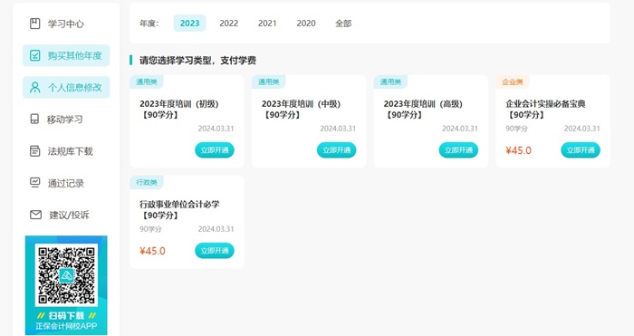Image resolution: width=634 pixels, height=336 pixels.
Task: Click the 法规库下载 document icon
Action: coord(35,151)
